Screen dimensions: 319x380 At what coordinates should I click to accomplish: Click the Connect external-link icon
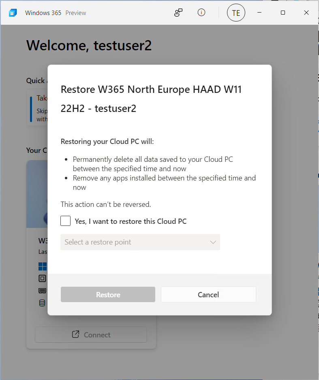pyautogui.click(x=75, y=334)
